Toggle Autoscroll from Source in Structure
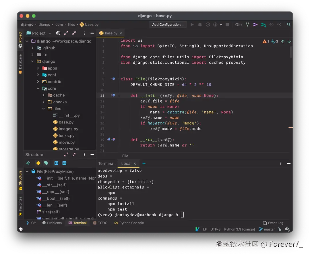 (x=64, y=163)
